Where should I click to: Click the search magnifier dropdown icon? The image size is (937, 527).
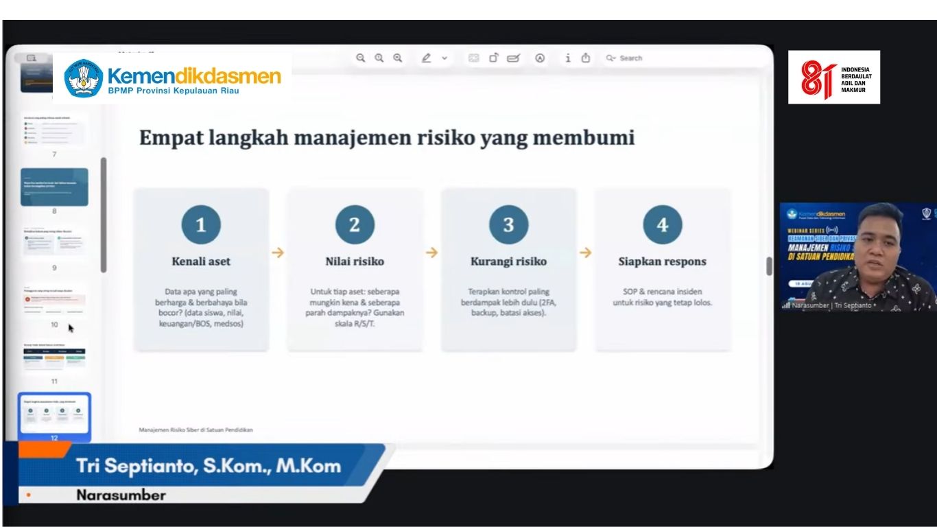(610, 58)
